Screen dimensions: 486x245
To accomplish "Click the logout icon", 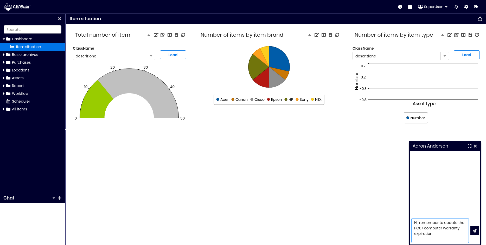I will point(476,7).
